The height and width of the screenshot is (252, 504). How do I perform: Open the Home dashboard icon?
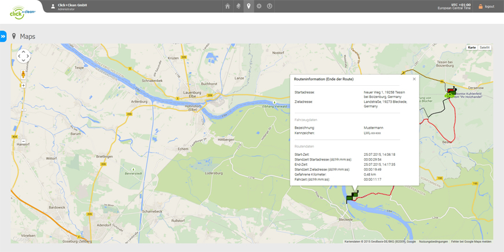pos(228,6)
